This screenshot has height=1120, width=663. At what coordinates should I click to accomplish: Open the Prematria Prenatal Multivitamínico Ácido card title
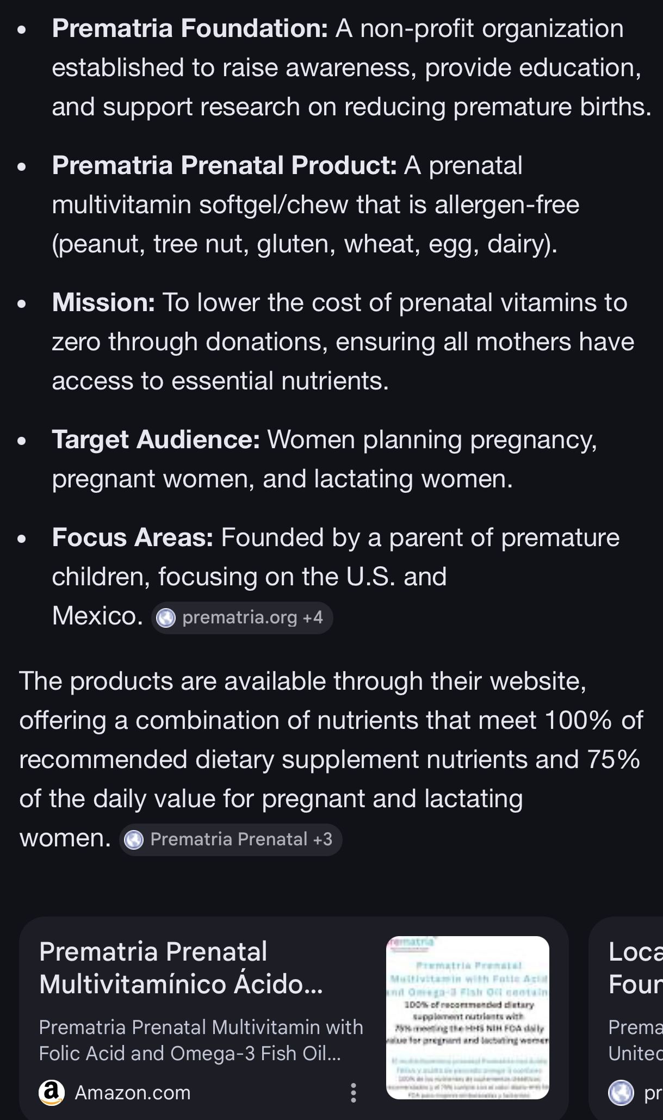pyautogui.click(x=181, y=968)
